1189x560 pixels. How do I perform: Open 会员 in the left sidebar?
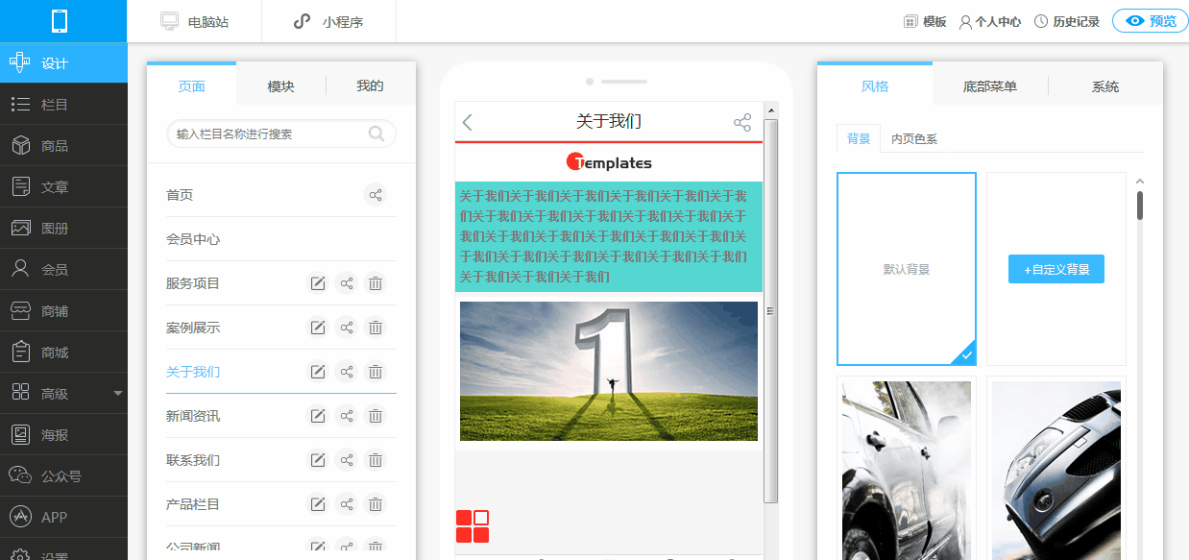[63, 270]
